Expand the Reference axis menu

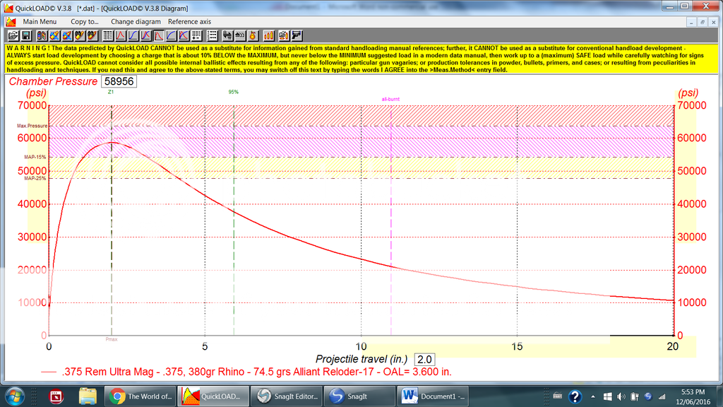[x=189, y=22]
